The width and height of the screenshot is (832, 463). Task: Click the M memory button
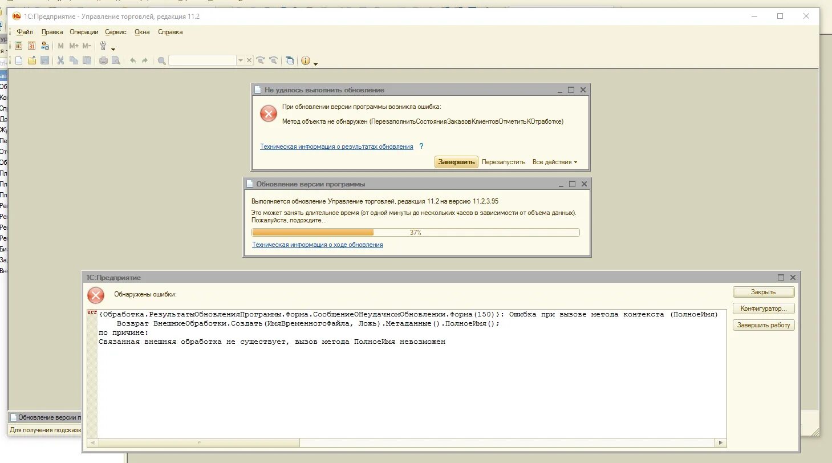pos(61,46)
